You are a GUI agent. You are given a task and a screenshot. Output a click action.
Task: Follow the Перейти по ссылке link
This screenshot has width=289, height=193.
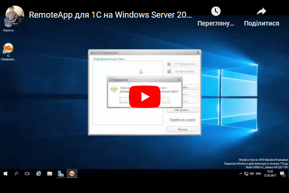[x=182, y=120]
